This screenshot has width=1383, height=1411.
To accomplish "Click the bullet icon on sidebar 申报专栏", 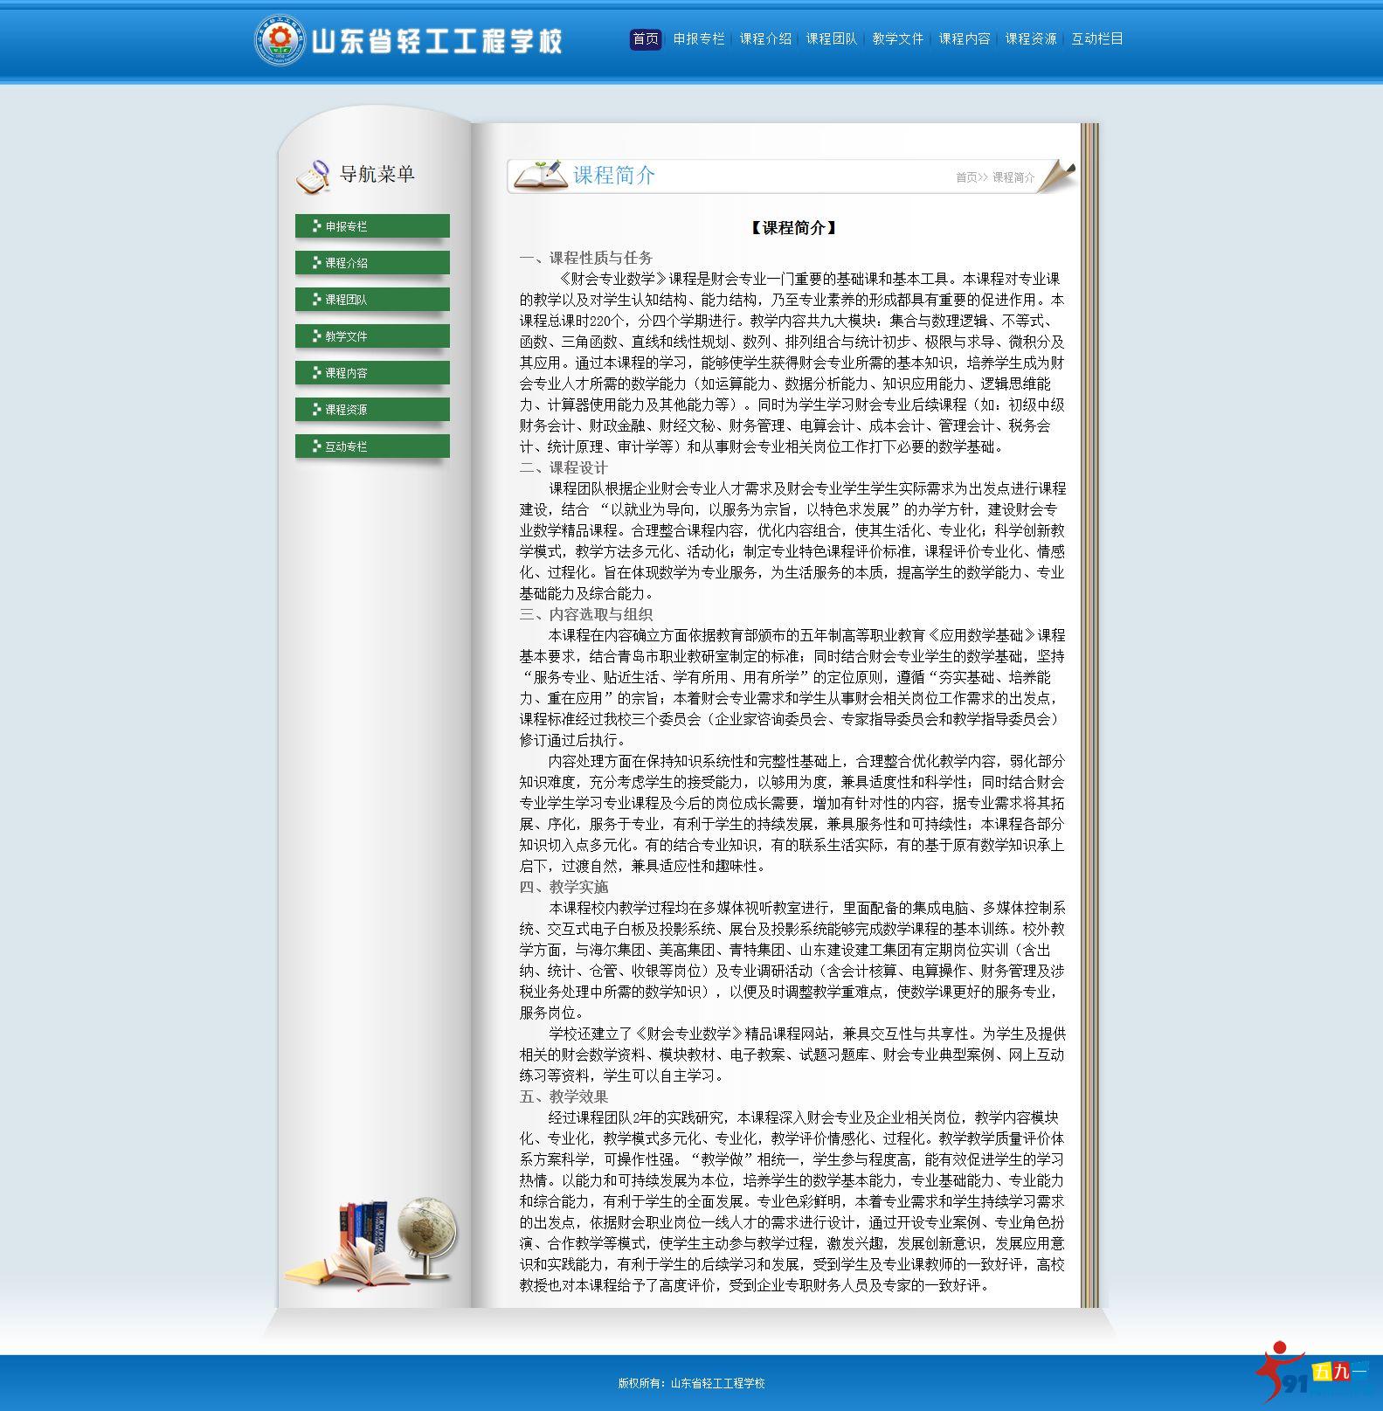I will point(316,226).
